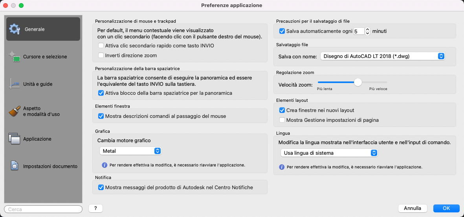Select the Unità e guide ruler icon
This screenshot has height=217, width=464.
[15, 84]
